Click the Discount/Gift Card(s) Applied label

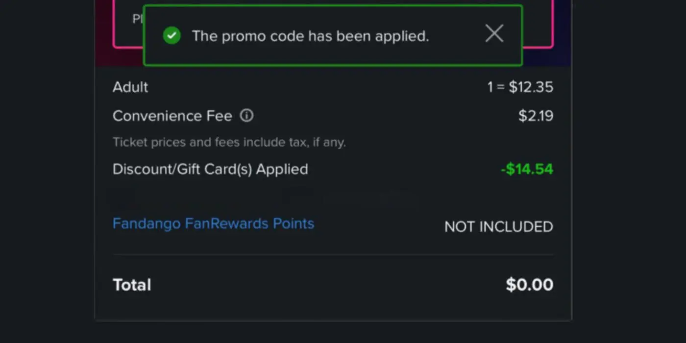210,169
